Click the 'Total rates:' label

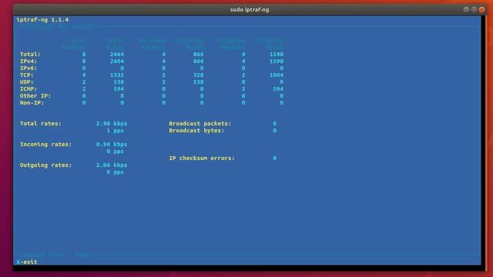41,124
